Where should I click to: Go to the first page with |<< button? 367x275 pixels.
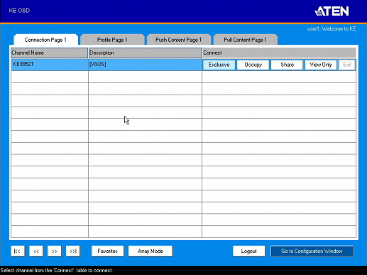(x=18, y=251)
